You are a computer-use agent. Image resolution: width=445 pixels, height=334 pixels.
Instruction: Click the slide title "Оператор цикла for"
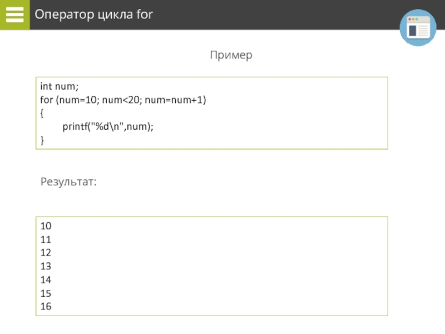(93, 14)
